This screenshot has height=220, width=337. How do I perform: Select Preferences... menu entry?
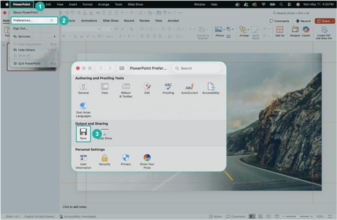34,21
